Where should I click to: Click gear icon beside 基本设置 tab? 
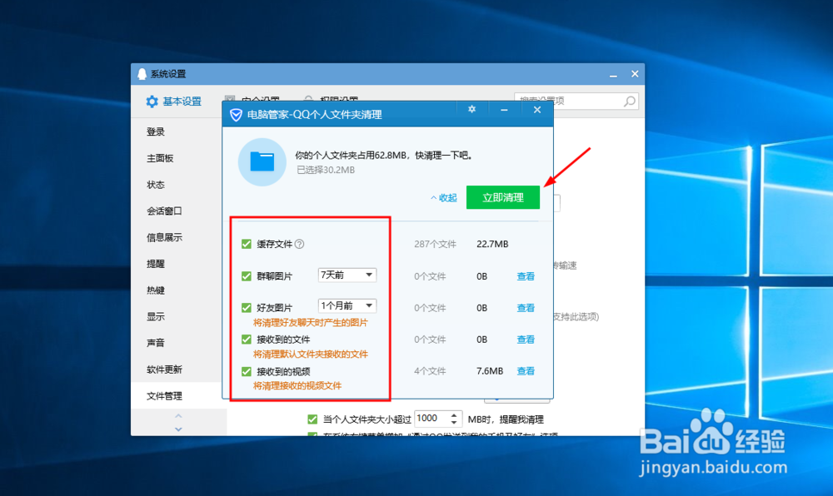tap(152, 102)
